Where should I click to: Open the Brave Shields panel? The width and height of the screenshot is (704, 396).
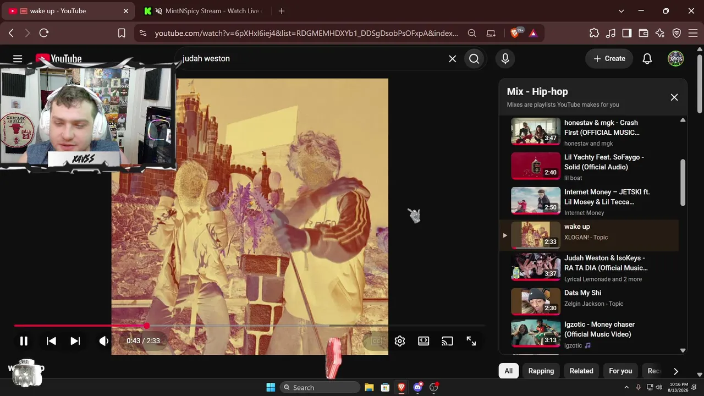516,33
